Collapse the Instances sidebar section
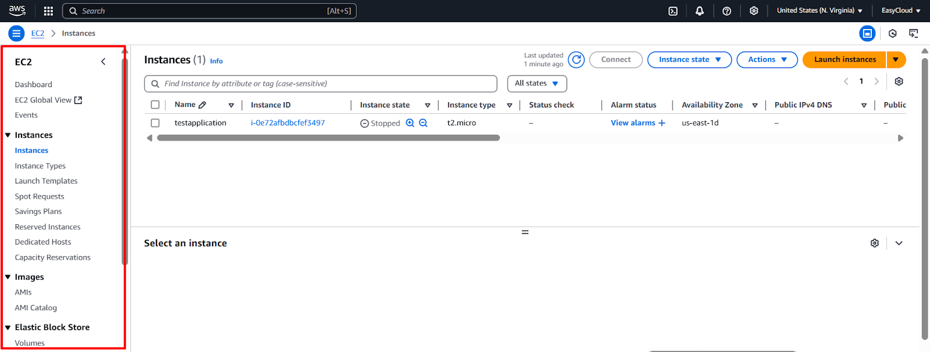Viewport: 930px width, 352px height. (8, 135)
